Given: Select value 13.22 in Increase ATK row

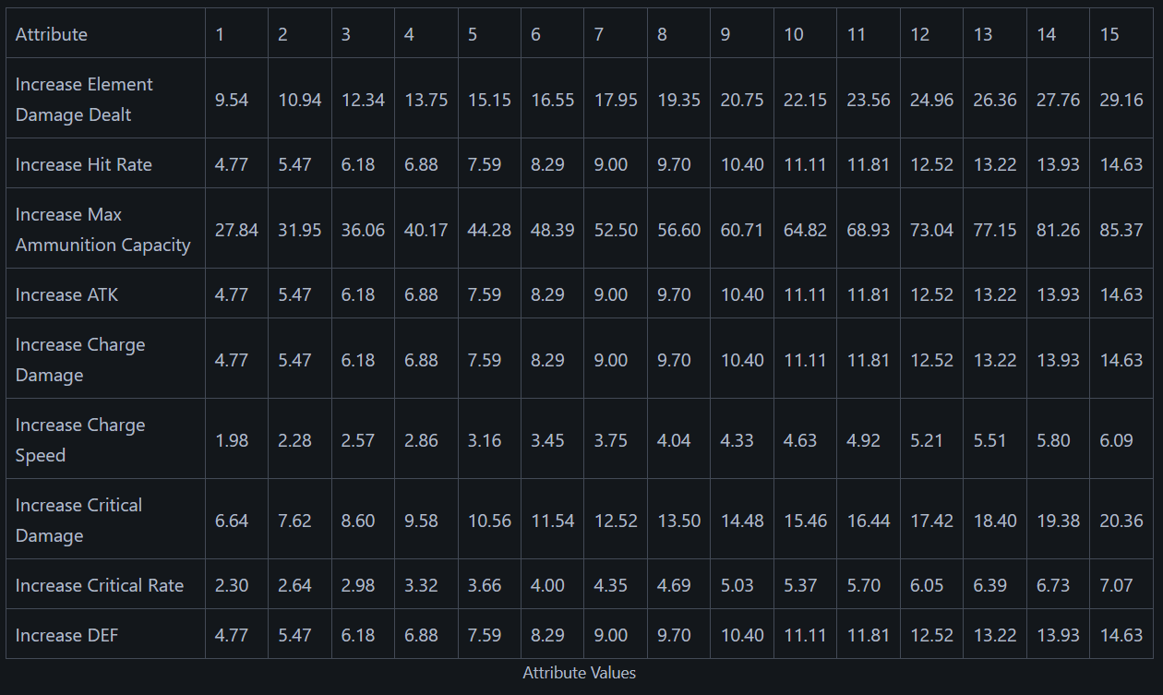Looking at the screenshot, I should pyautogui.click(x=995, y=294).
